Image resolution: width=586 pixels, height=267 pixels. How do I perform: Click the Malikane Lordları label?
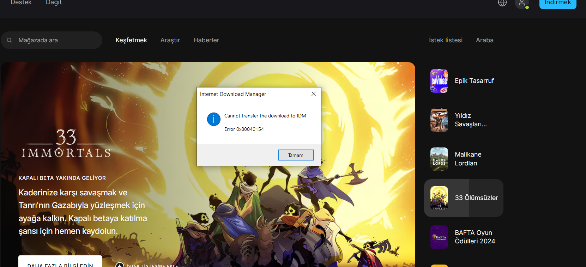click(x=468, y=159)
